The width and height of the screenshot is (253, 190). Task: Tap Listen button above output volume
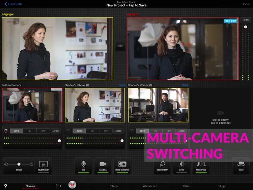[246, 20]
